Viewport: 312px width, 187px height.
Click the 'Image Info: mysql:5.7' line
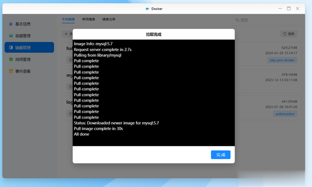click(x=93, y=44)
